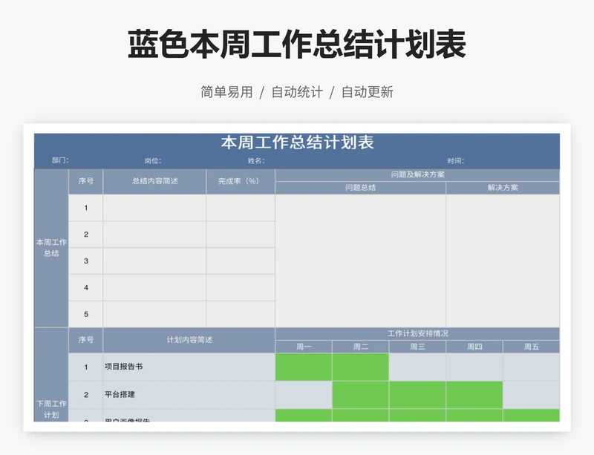
Task: Select the 解决方案 column header
Action: [x=503, y=188]
